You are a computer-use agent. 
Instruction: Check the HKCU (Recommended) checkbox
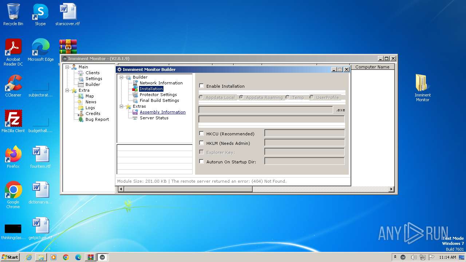201,134
